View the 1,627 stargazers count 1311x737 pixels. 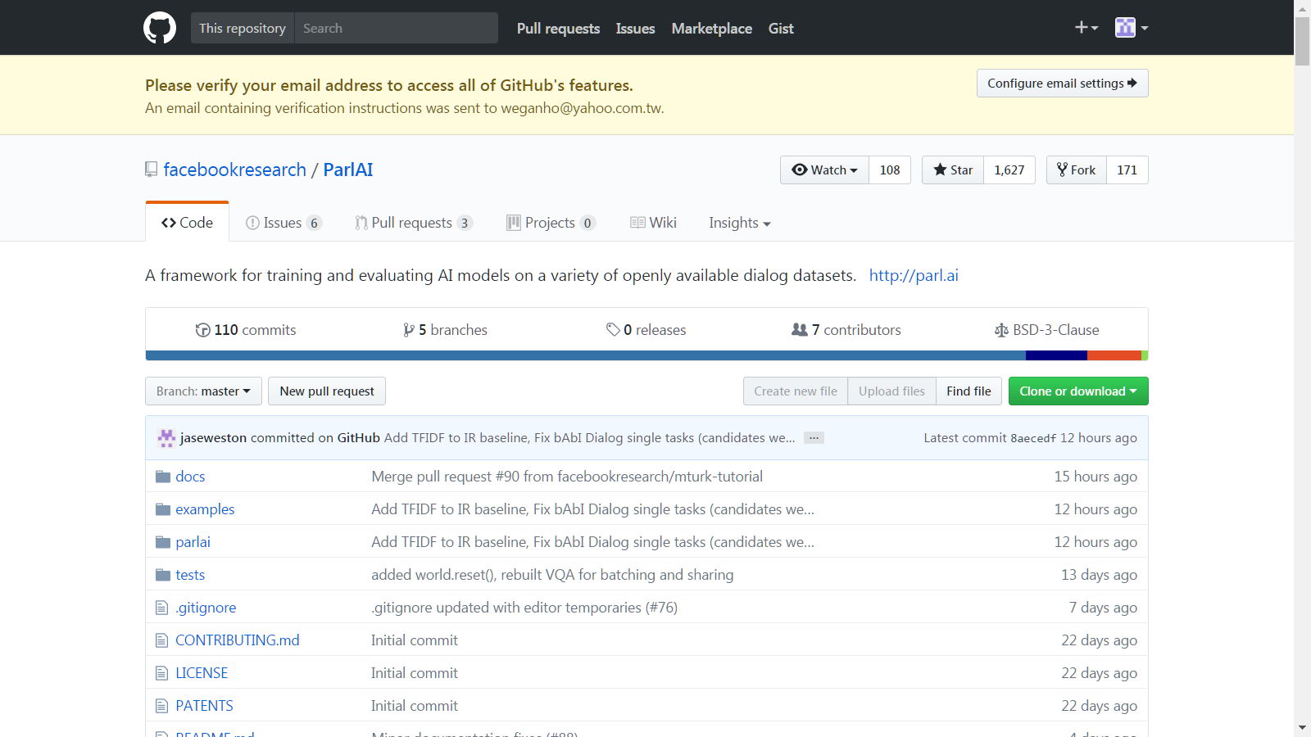[1009, 170]
